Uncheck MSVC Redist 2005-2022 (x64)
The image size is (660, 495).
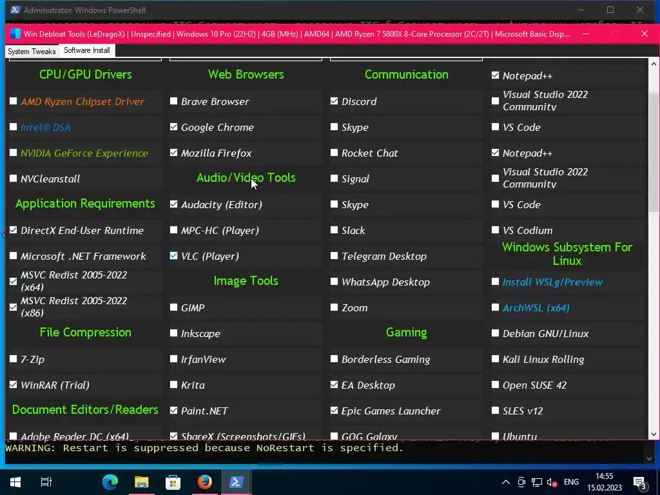coord(13,281)
